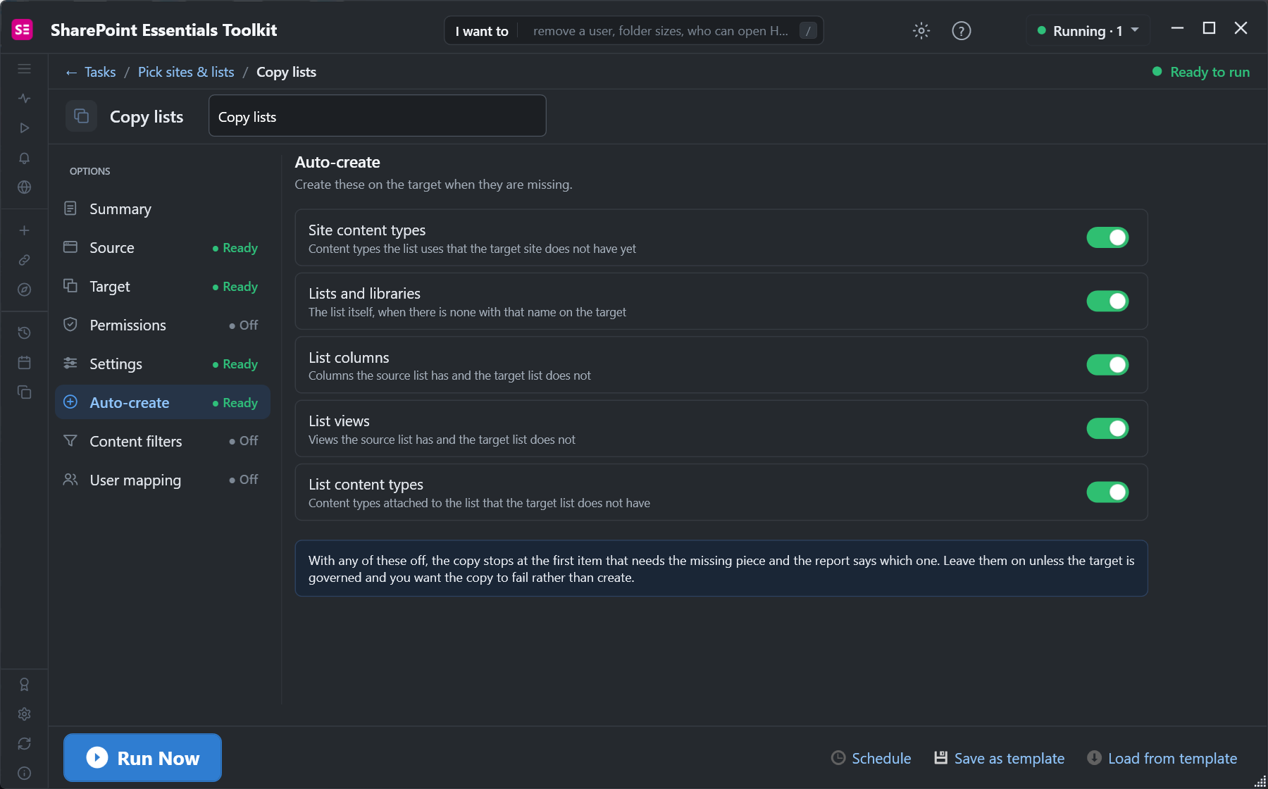The height and width of the screenshot is (789, 1268).
Task: Turn off Site content types toggle
Action: tap(1107, 237)
